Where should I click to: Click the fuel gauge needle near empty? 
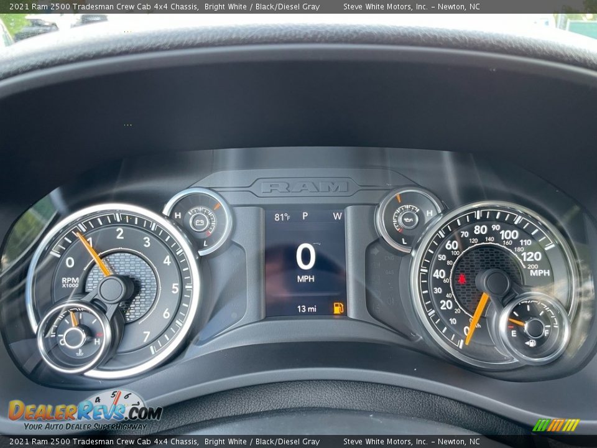[x=517, y=322]
